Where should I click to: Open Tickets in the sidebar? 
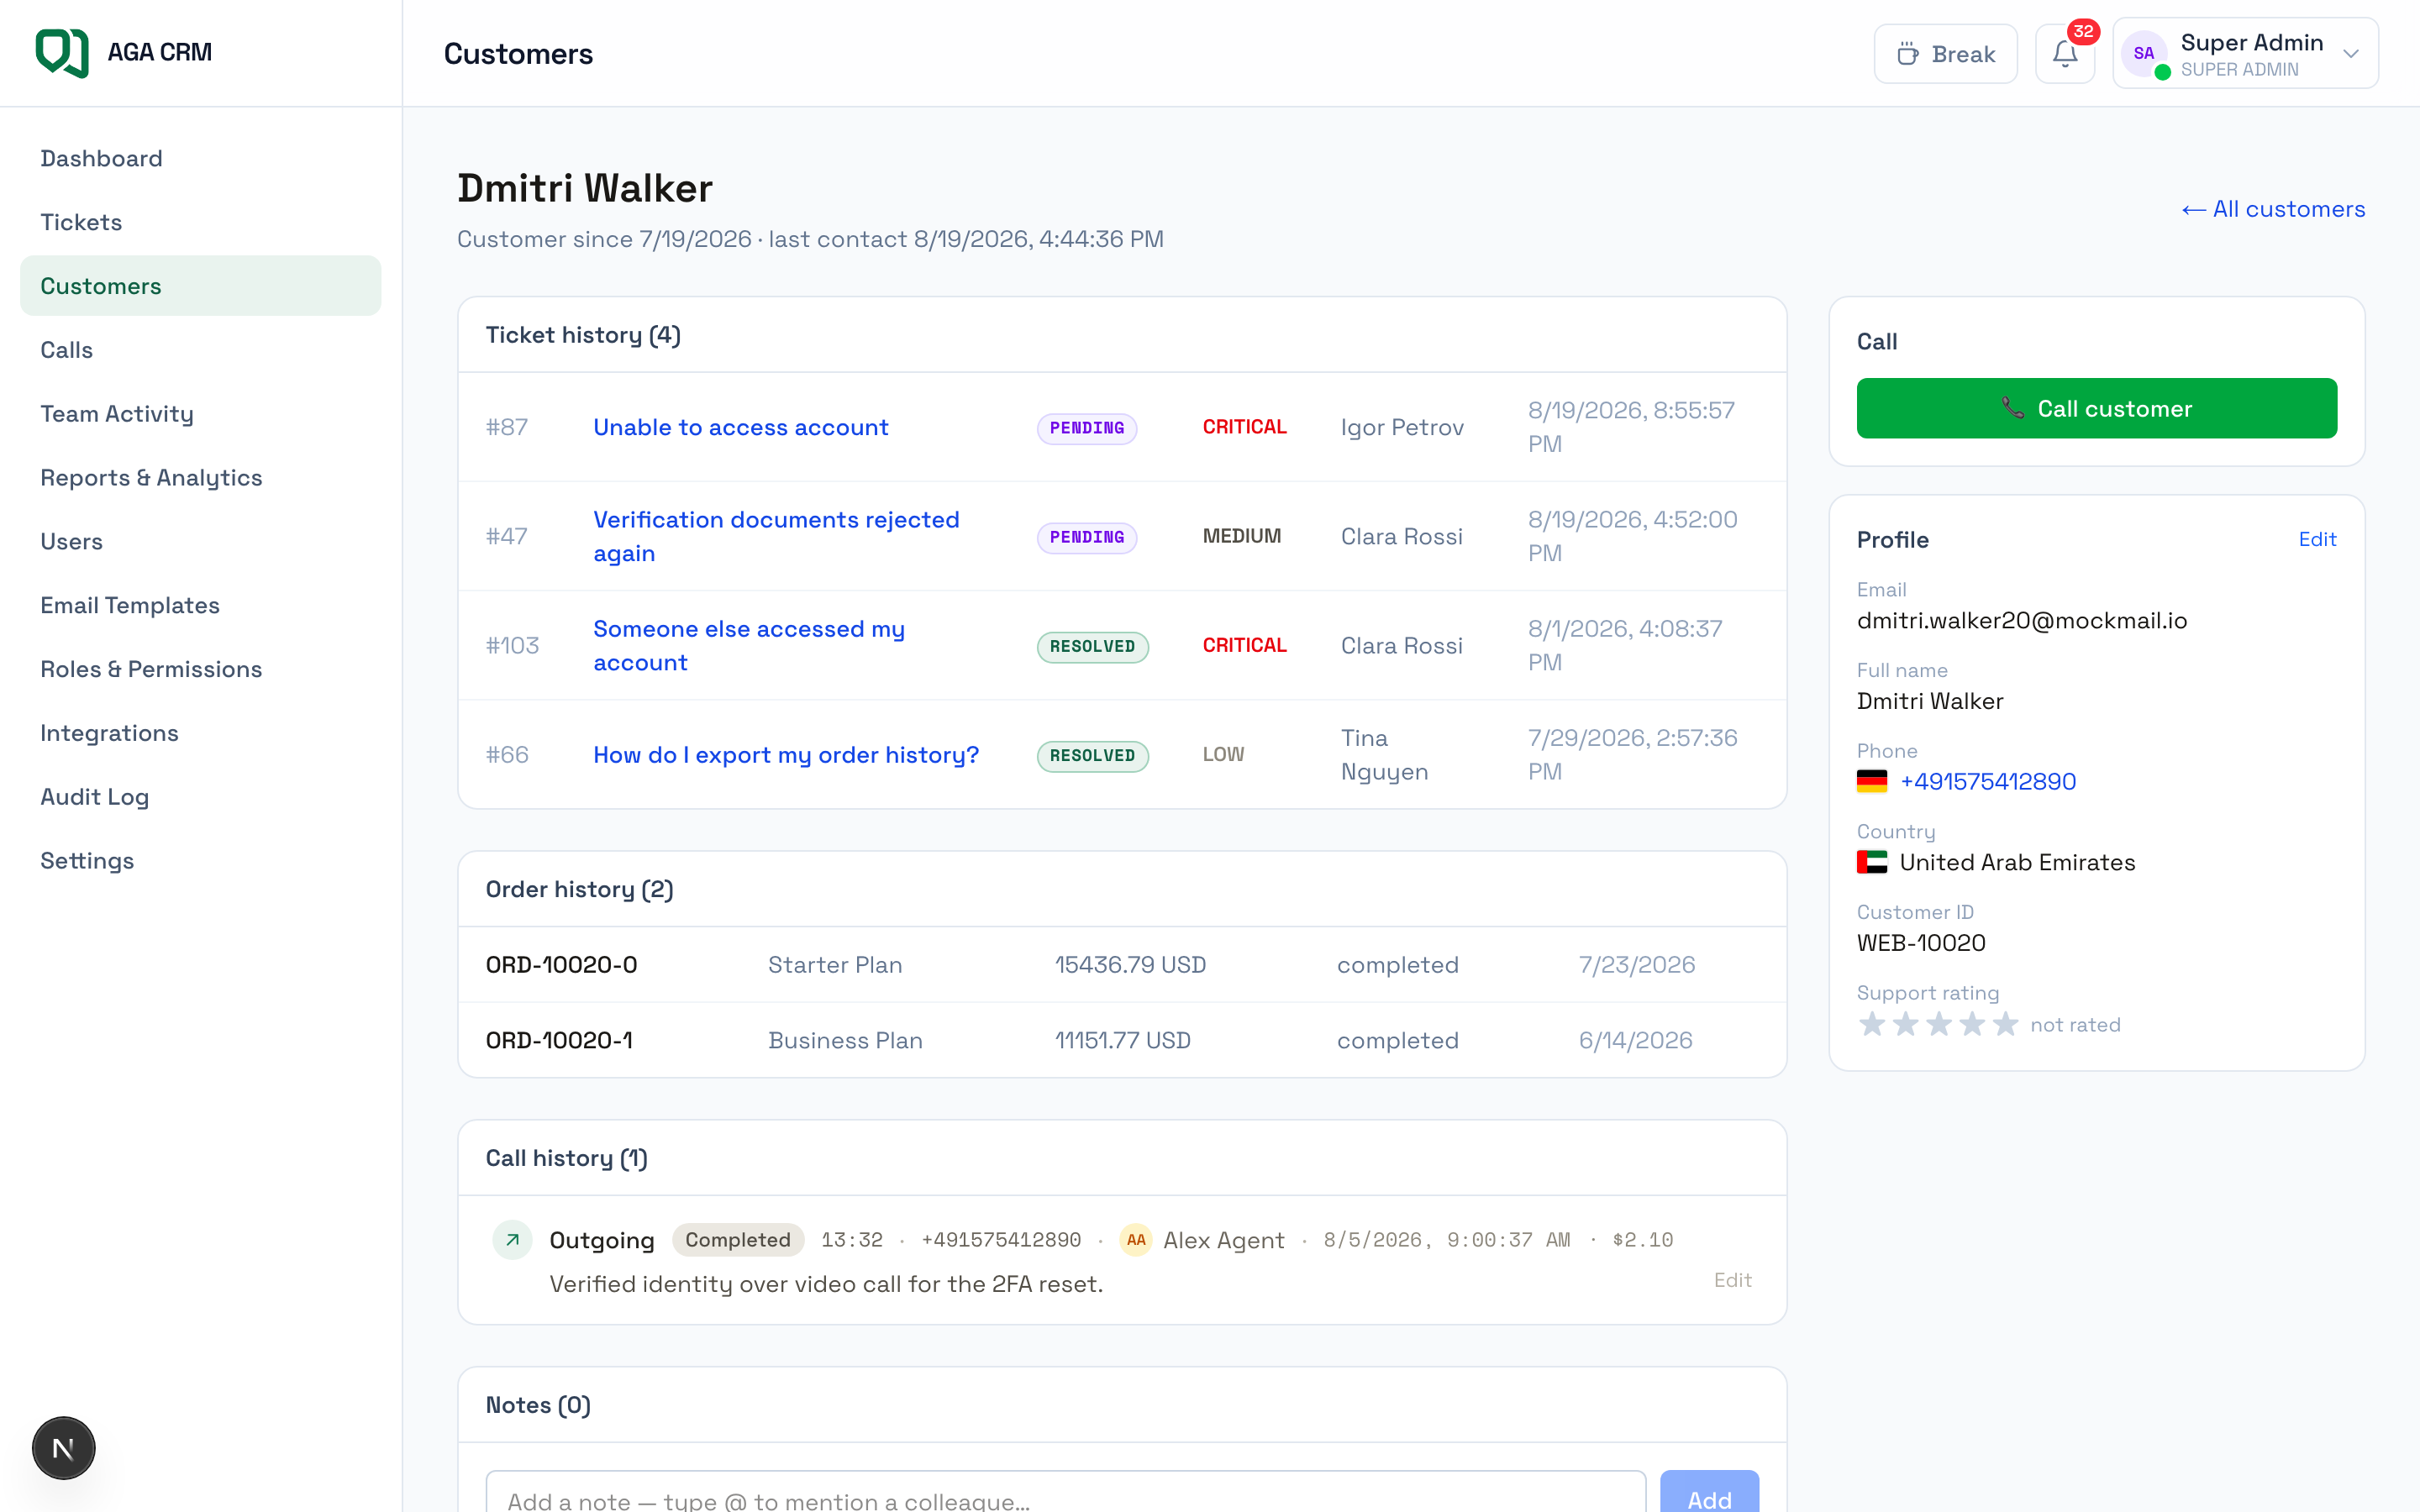click(x=200, y=222)
